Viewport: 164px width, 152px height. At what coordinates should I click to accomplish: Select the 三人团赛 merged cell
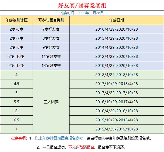(x=51, y=102)
